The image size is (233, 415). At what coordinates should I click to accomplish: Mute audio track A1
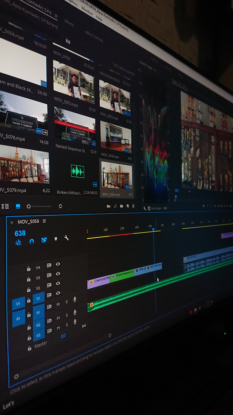point(58,304)
